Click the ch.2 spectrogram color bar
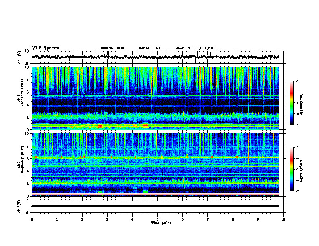The image size is (319, 246). click(291, 169)
